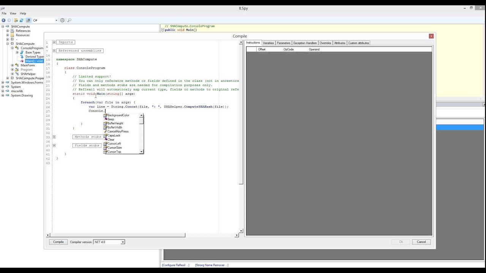The width and height of the screenshot is (486, 273).
Task: Collapse the root SHACompute assembly node
Action: tap(3, 27)
